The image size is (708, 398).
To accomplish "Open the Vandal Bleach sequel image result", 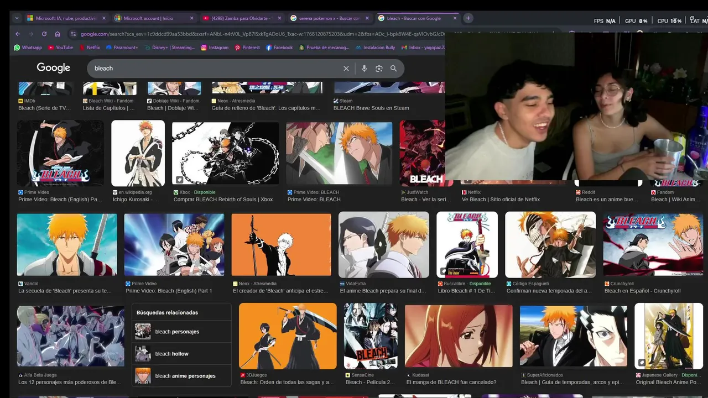I will [67, 244].
